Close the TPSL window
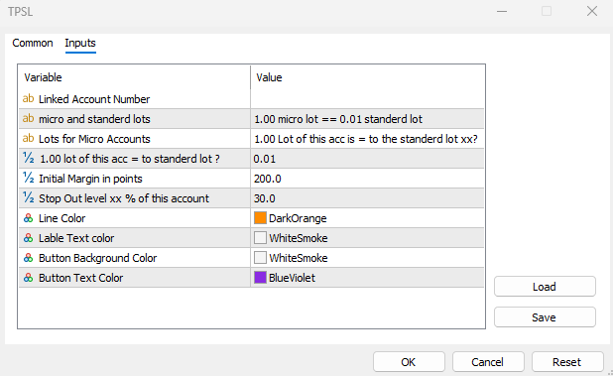This screenshot has width=613, height=376. click(x=592, y=11)
